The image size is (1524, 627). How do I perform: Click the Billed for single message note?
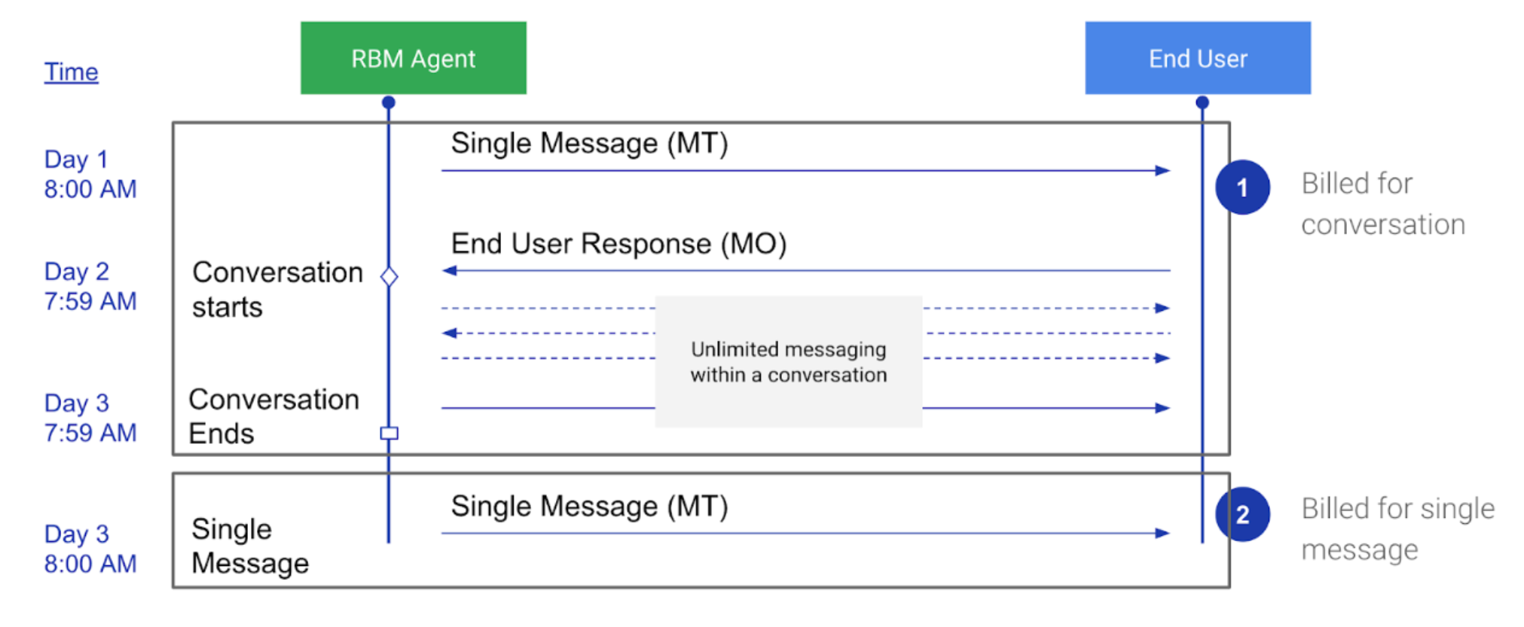point(1397,529)
